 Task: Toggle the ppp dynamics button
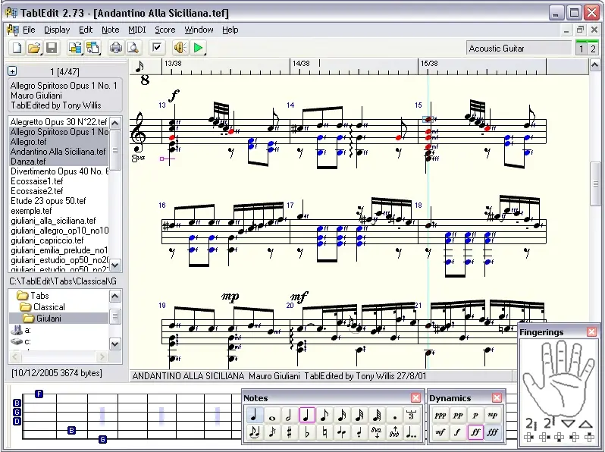click(x=440, y=416)
